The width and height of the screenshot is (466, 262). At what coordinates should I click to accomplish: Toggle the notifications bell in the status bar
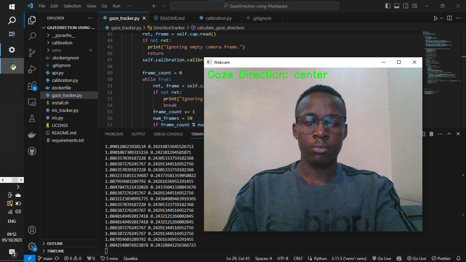click(459, 258)
